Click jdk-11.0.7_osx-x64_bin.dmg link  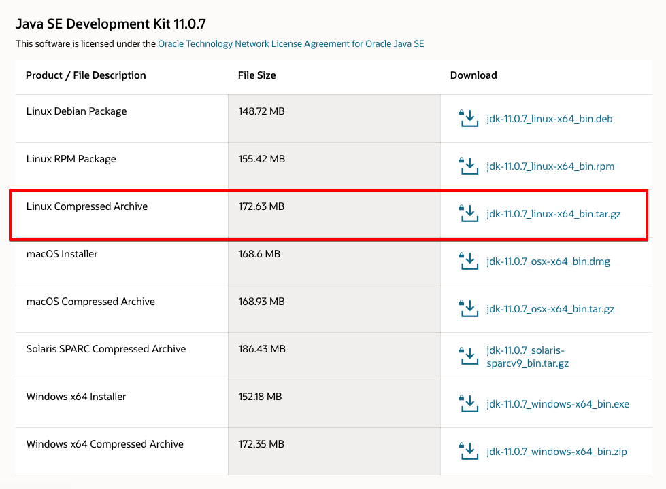point(548,261)
